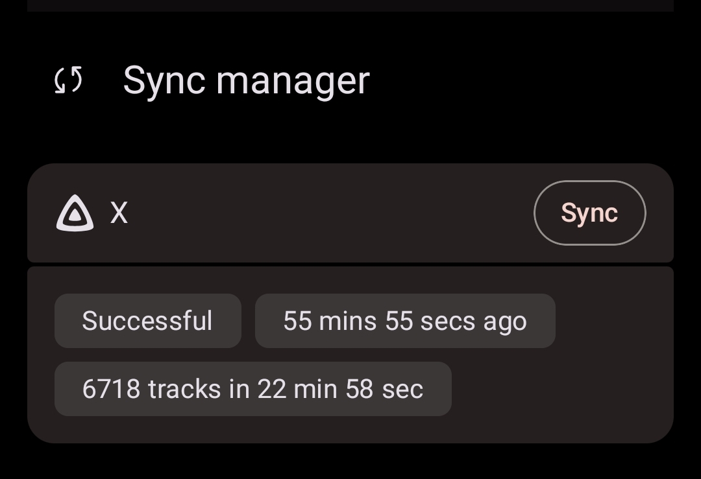The height and width of the screenshot is (479, 701).
Task: Tap the Jellyfin logo icon
Action: tap(75, 213)
